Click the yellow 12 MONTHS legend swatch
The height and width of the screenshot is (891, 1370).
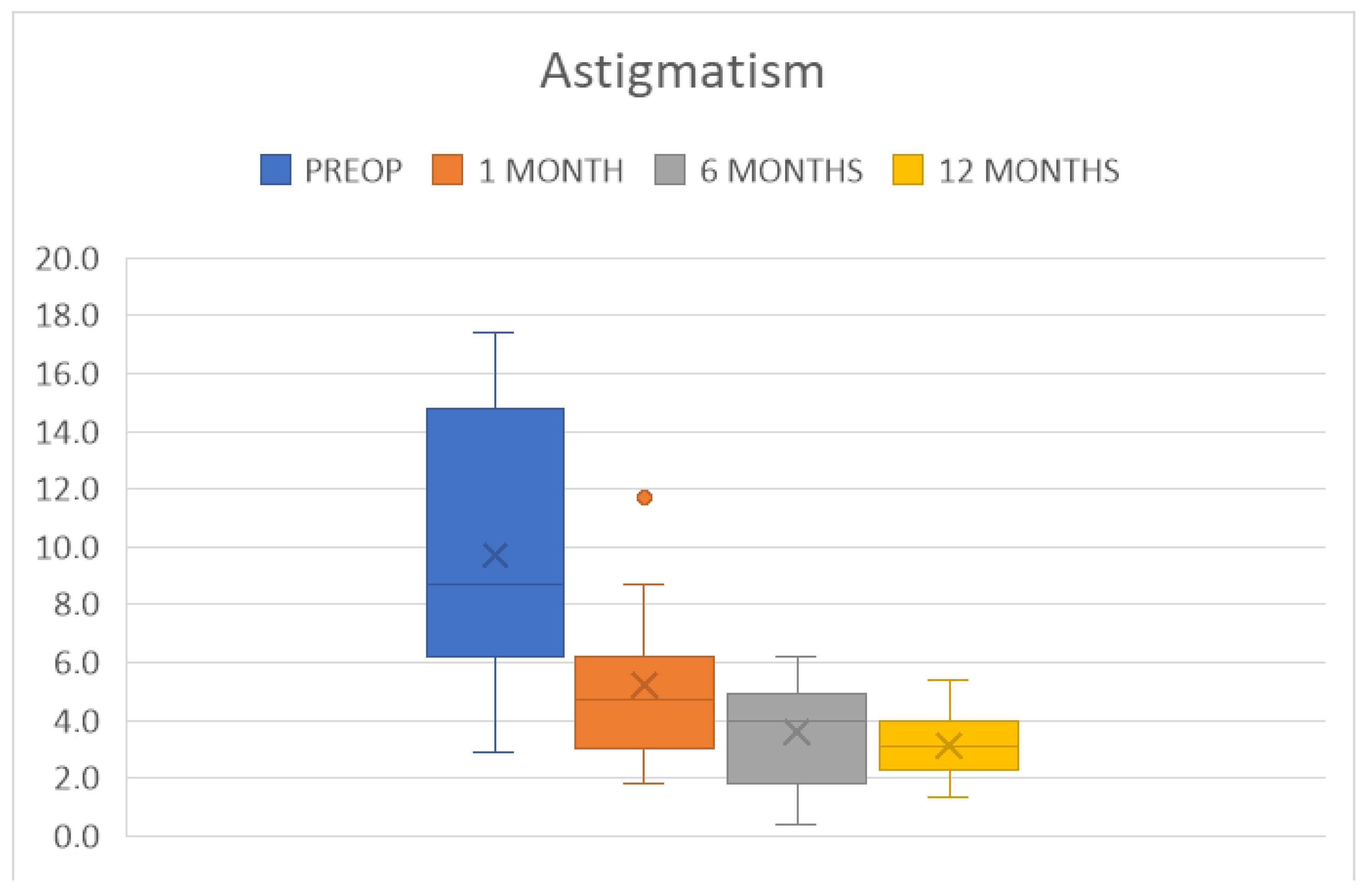pyautogui.click(x=907, y=170)
